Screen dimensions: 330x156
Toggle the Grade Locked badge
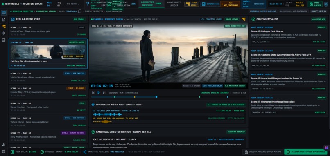coord(232,19)
